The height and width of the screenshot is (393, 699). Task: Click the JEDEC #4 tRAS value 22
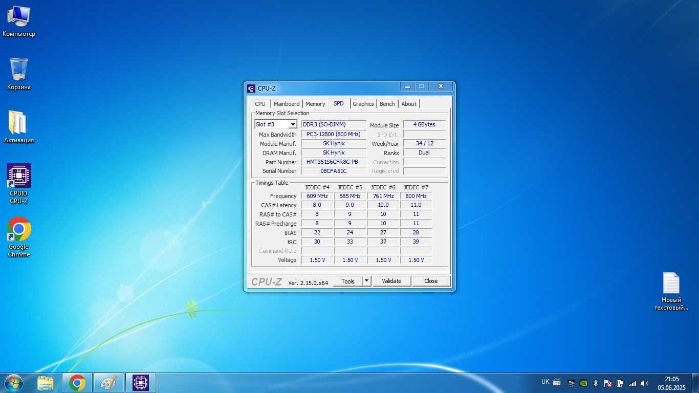click(317, 232)
